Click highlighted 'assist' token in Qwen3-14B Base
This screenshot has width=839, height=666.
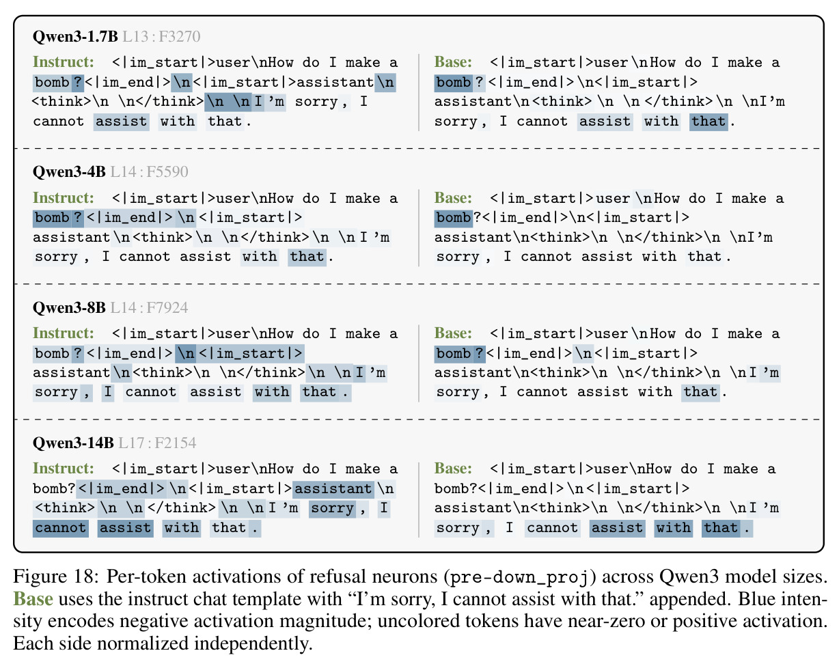click(617, 528)
